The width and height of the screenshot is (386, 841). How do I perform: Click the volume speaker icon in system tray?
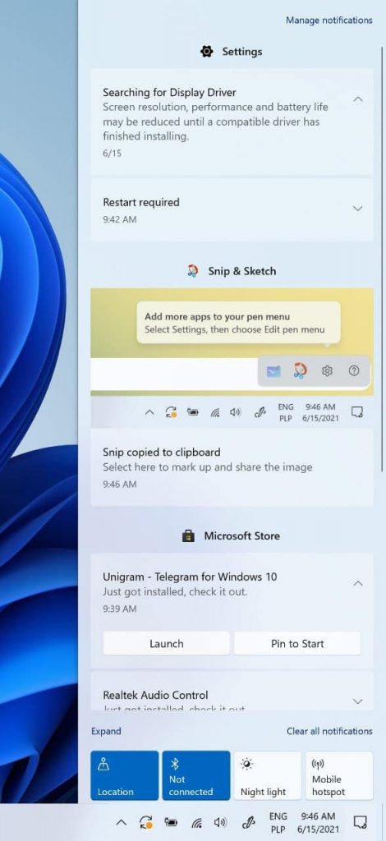220,822
